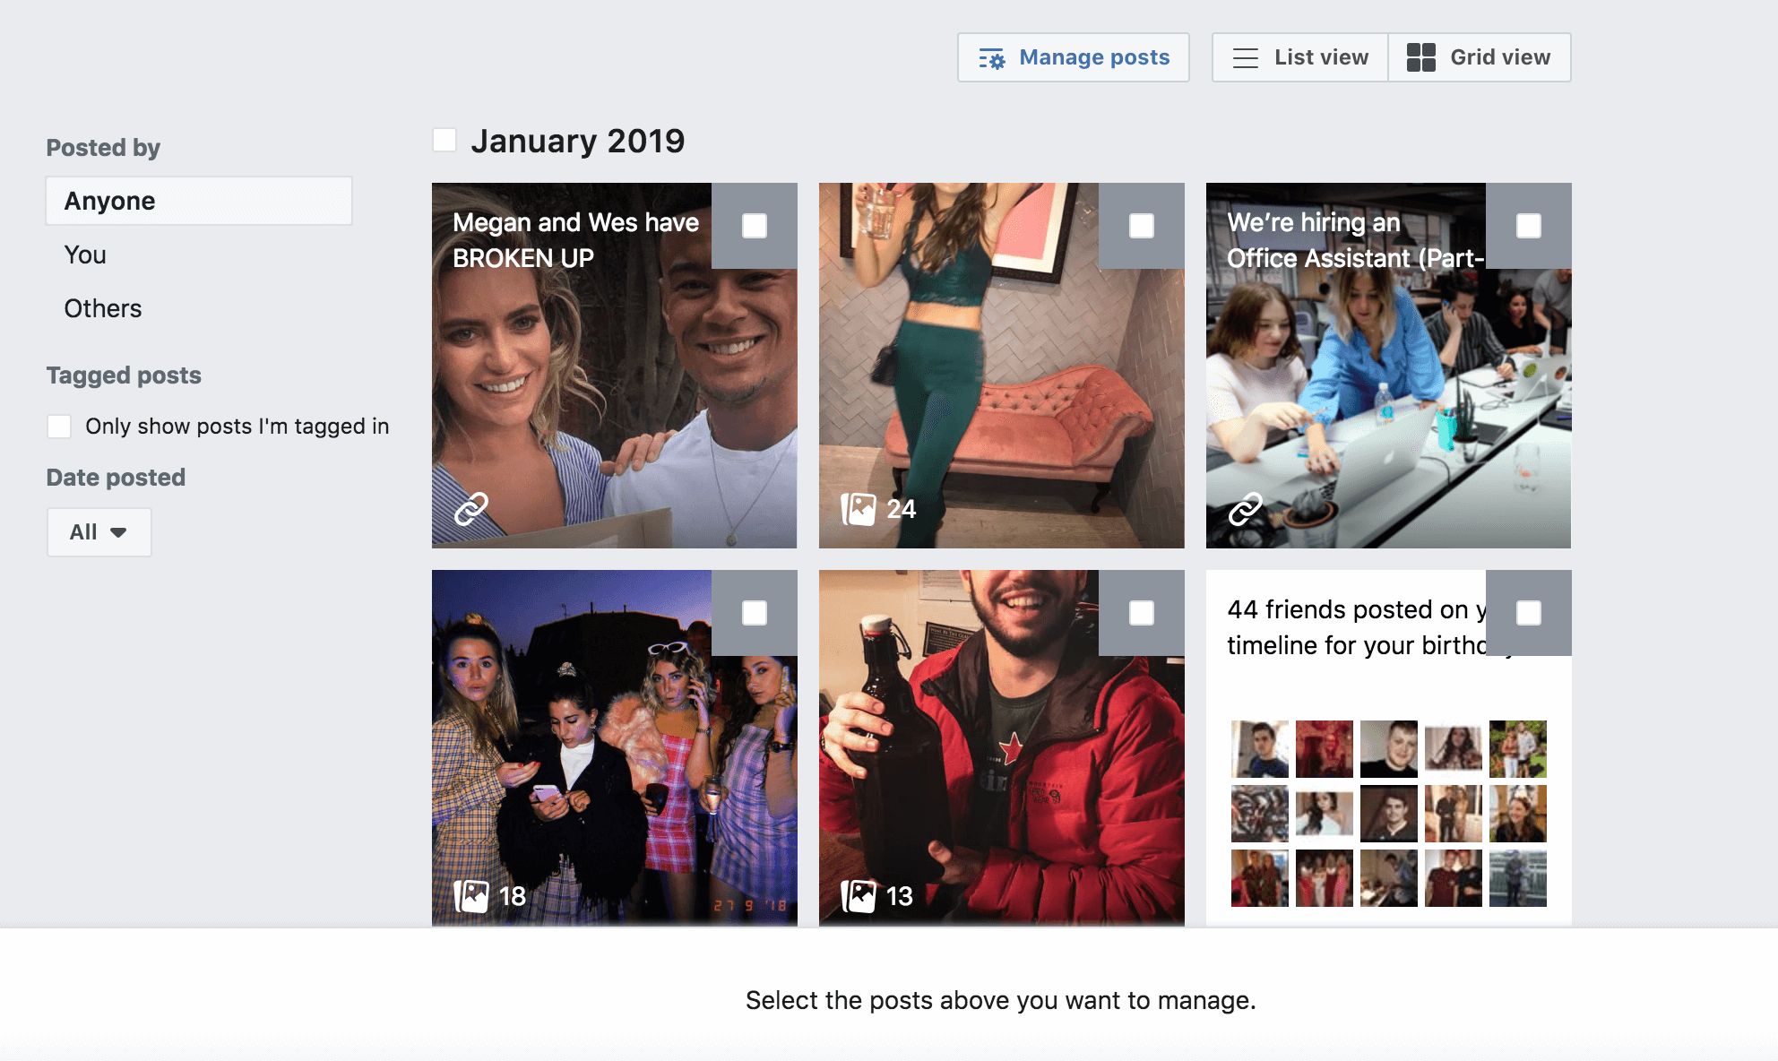The width and height of the screenshot is (1778, 1061).
Task: Click the January 2019 heading
Action: pos(577,141)
